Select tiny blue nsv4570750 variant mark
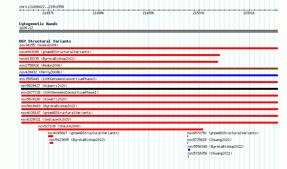This screenshot has height=169, width=287. (188, 136)
